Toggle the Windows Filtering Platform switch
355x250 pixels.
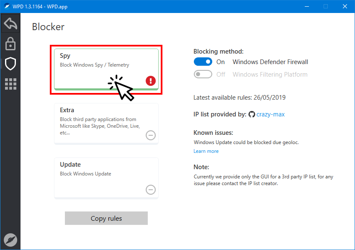203,74
